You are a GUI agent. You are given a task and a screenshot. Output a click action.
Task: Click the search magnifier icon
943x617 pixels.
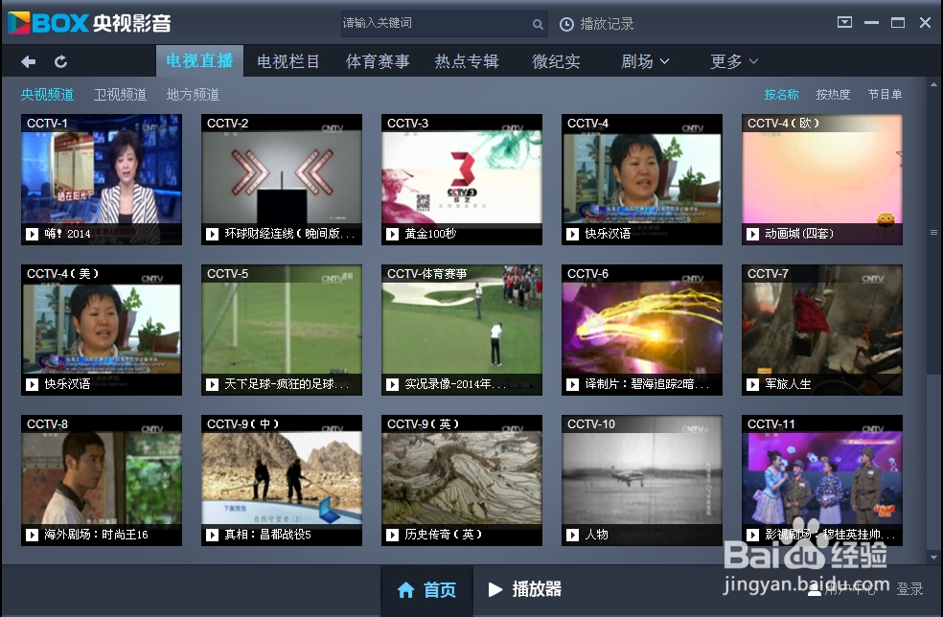[x=538, y=24]
